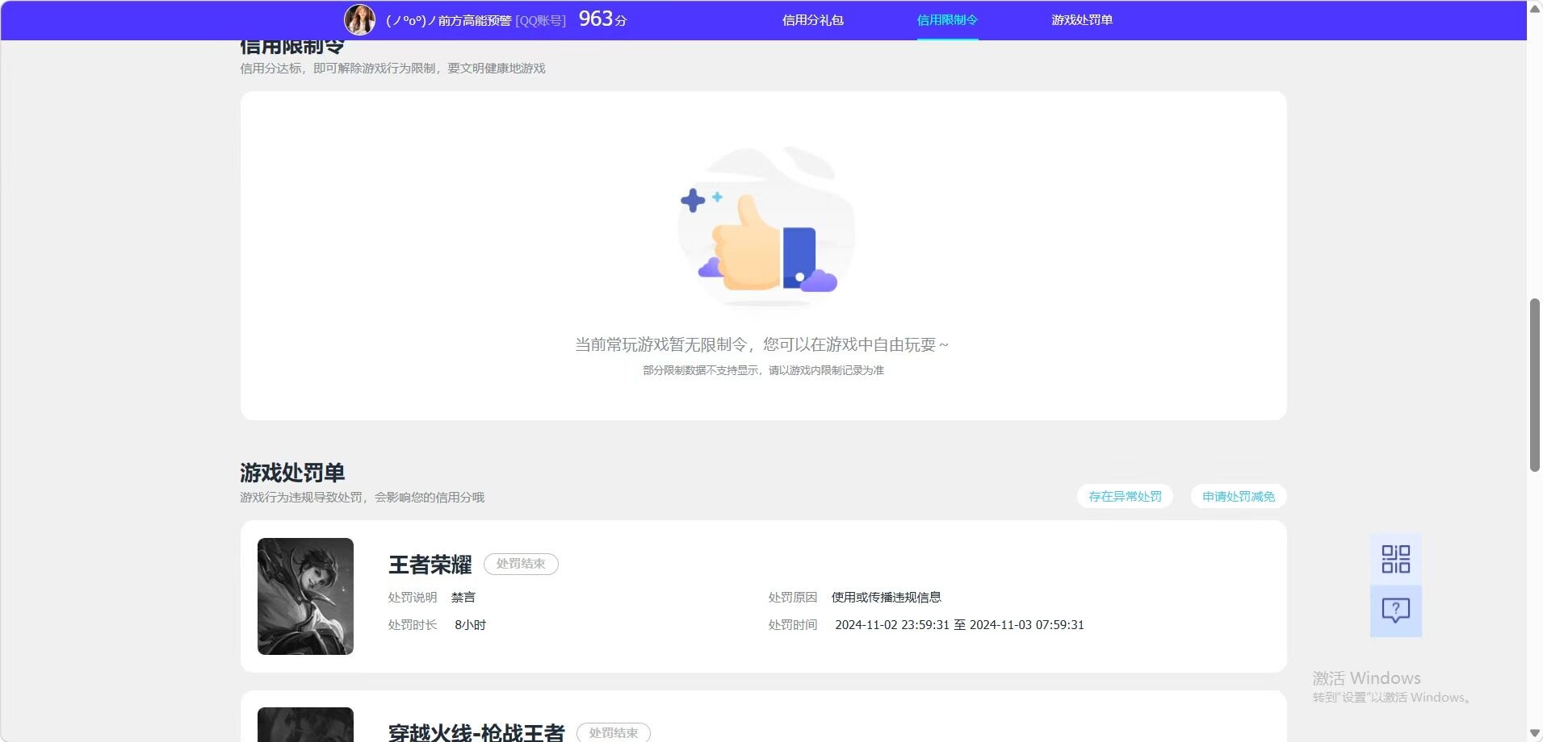The height and width of the screenshot is (742, 1543).
Task: Switch to 信用限制令 tab
Action: (x=947, y=20)
